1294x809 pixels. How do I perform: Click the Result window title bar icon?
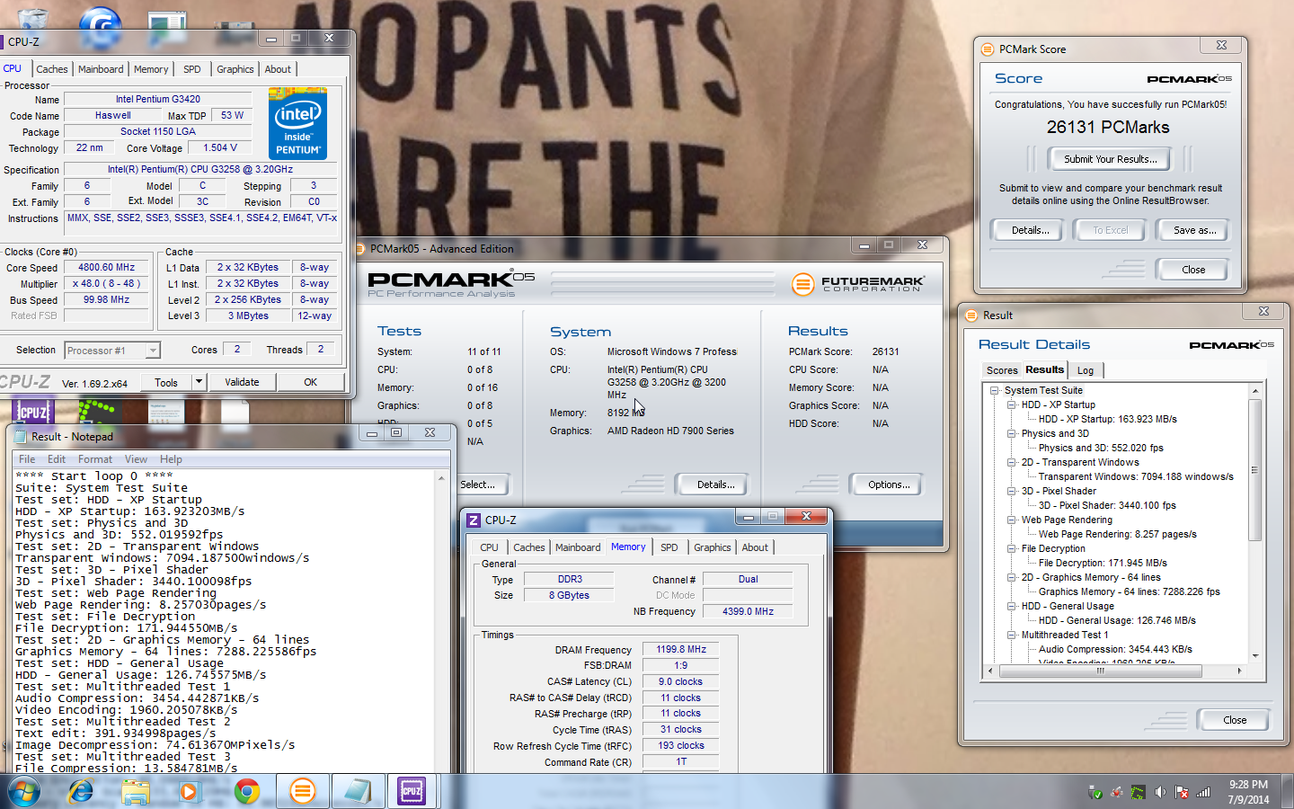pyautogui.click(x=971, y=316)
